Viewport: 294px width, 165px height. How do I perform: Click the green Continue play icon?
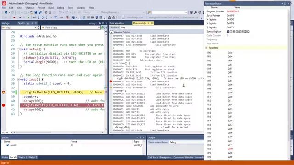(x=28, y=17)
